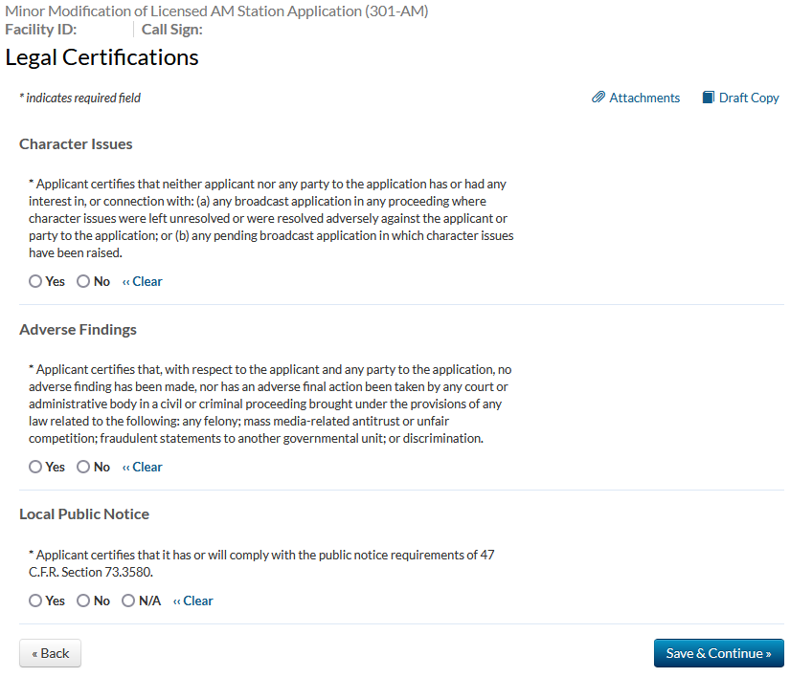Choose No for Adverse Findings

[x=83, y=467]
